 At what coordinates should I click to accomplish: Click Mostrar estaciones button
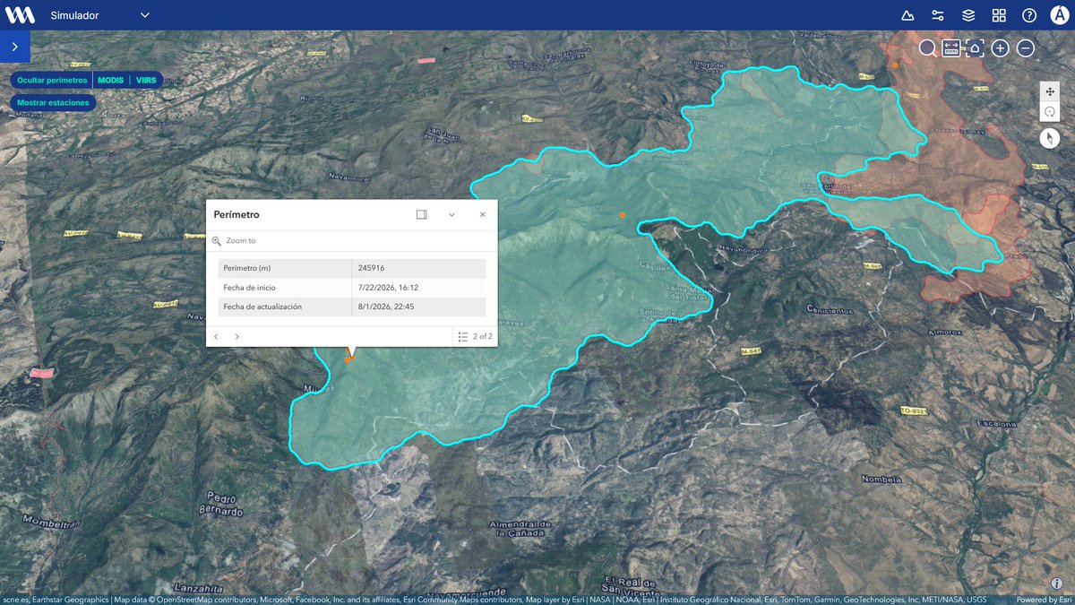coord(53,103)
